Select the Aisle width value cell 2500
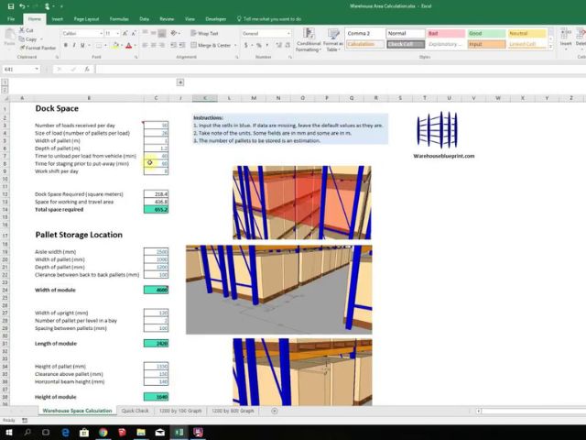The image size is (586, 440). click(156, 251)
